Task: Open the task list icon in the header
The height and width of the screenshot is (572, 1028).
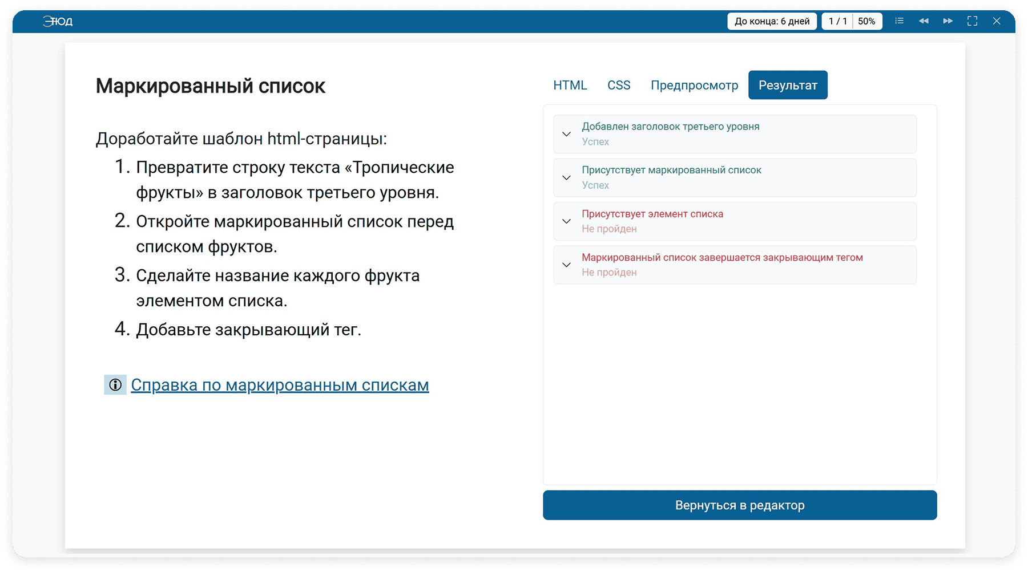Action: click(x=899, y=21)
